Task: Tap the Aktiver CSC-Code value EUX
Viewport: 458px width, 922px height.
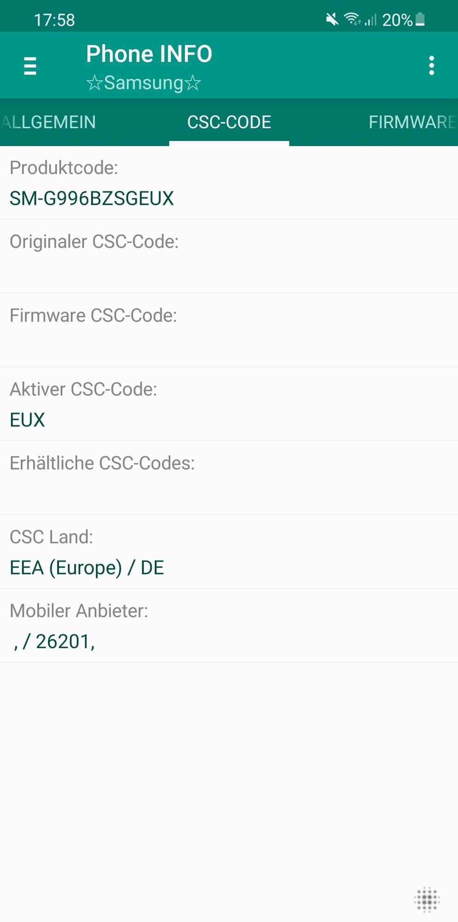Action: point(28,420)
